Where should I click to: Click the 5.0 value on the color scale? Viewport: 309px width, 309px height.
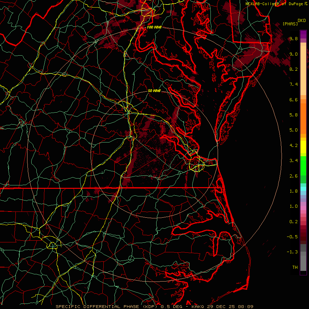tap(294, 130)
